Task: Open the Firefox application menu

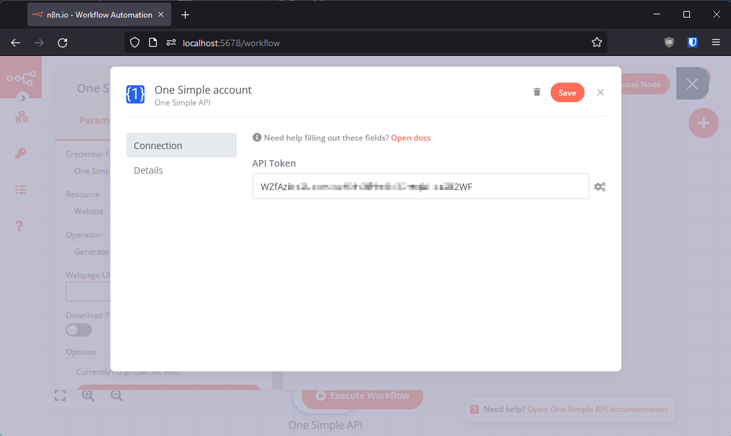Action: (x=716, y=43)
